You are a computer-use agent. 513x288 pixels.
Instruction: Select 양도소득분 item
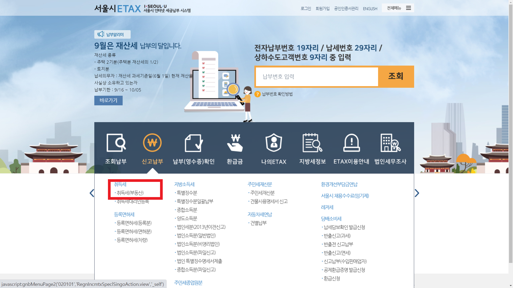(x=187, y=218)
